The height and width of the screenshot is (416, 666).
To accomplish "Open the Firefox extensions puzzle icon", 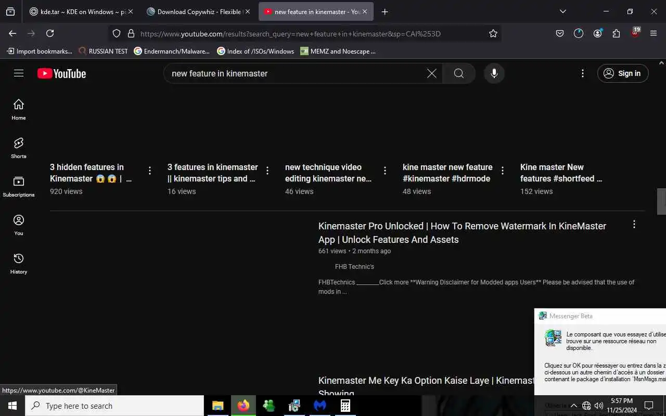I will [616, 33].
